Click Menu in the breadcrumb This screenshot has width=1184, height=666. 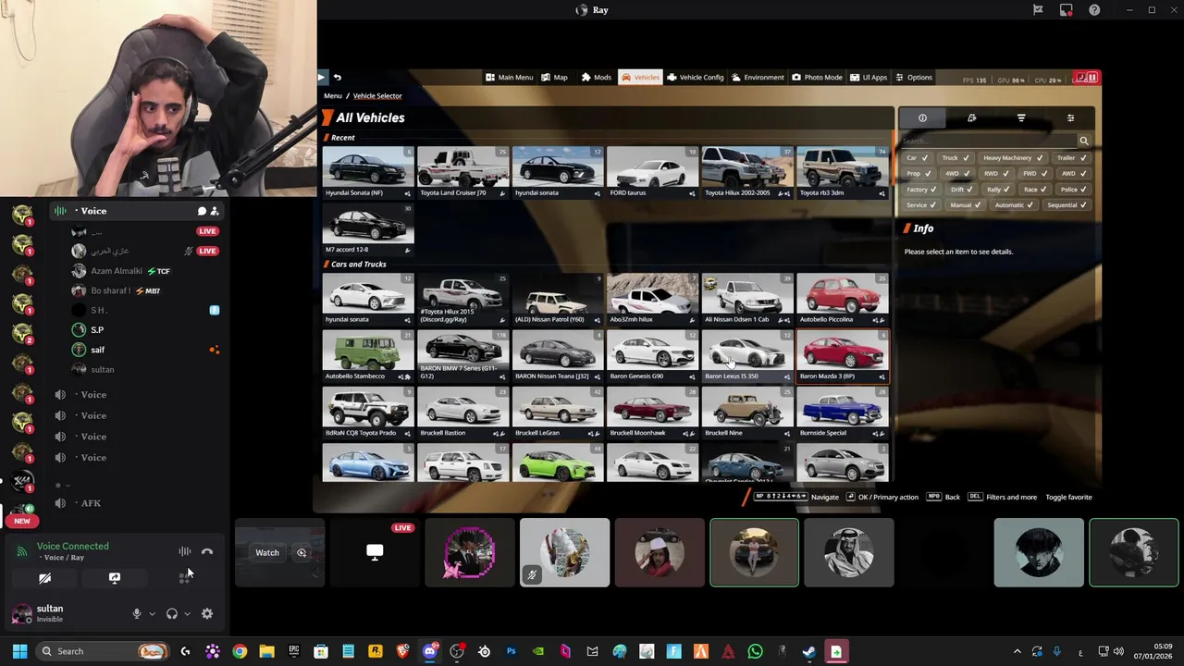(x=333, y=96)
